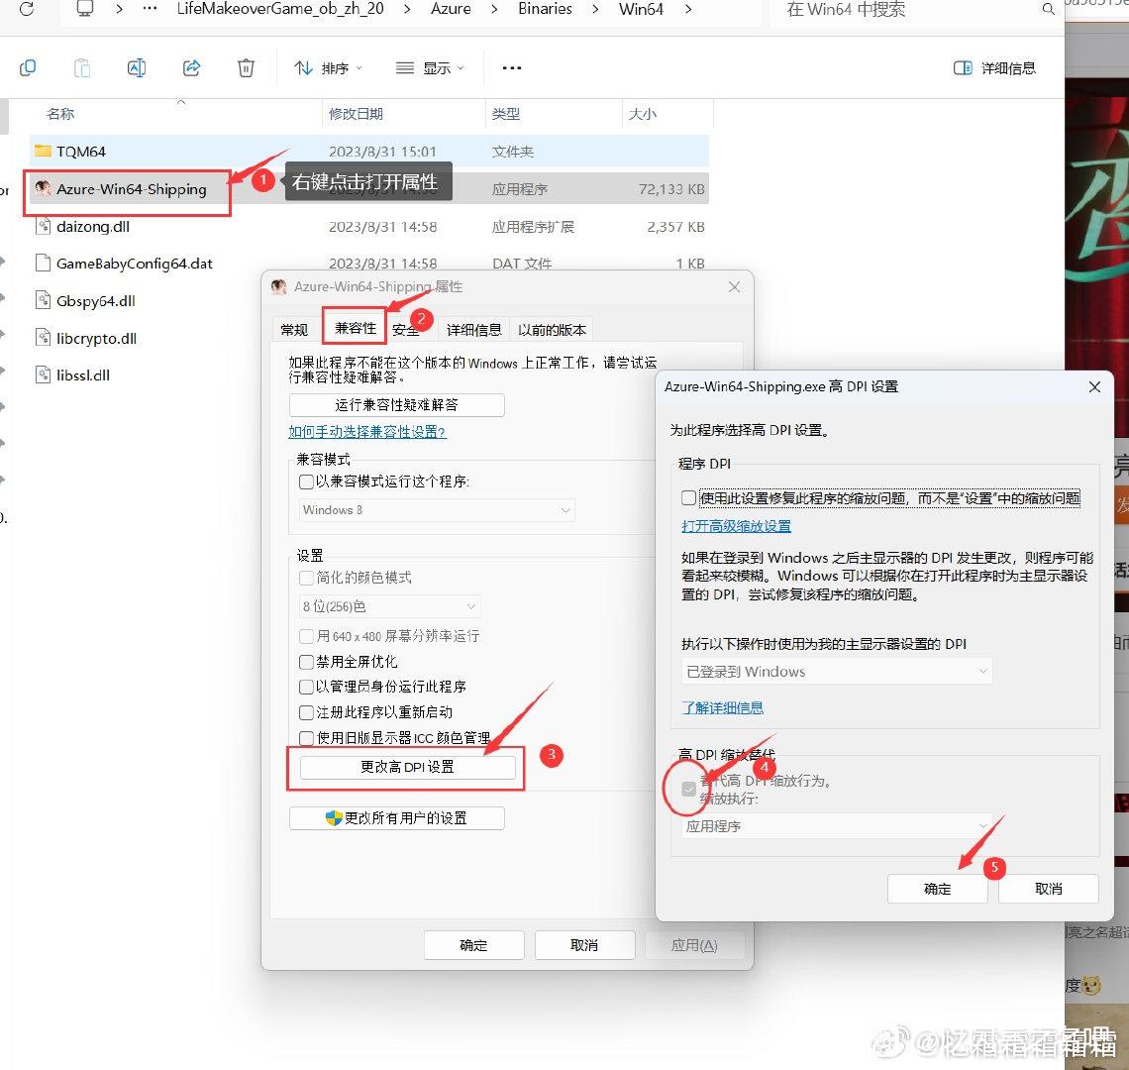Image resolution: width=1129 pixels, height=1070 pixels.
Task: Sort by the 类型 column header
Action: click(505, 114)
